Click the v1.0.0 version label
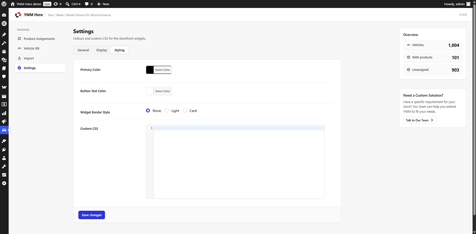 [x=463, y=15]
